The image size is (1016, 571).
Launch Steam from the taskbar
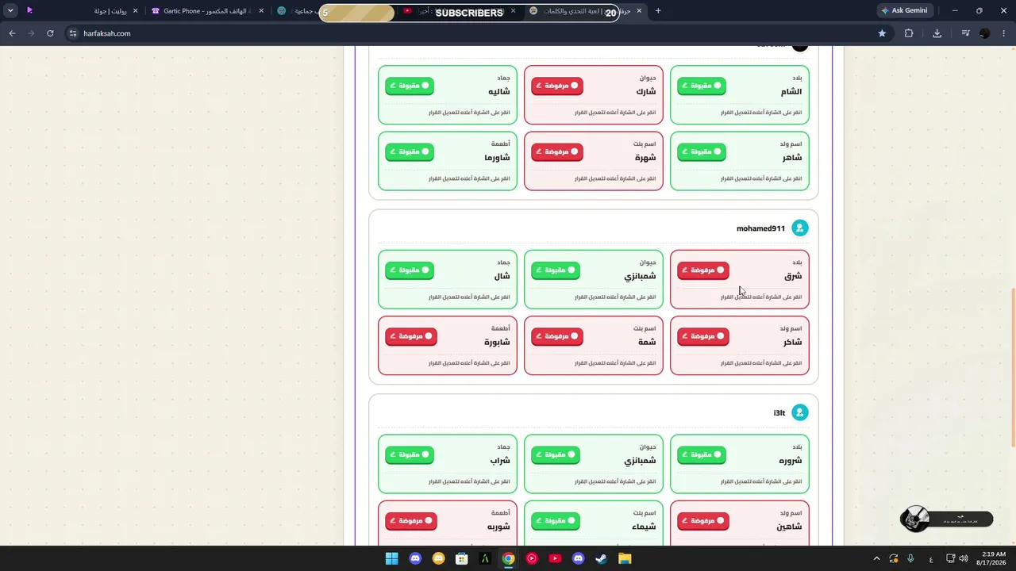tap(602, 558)
